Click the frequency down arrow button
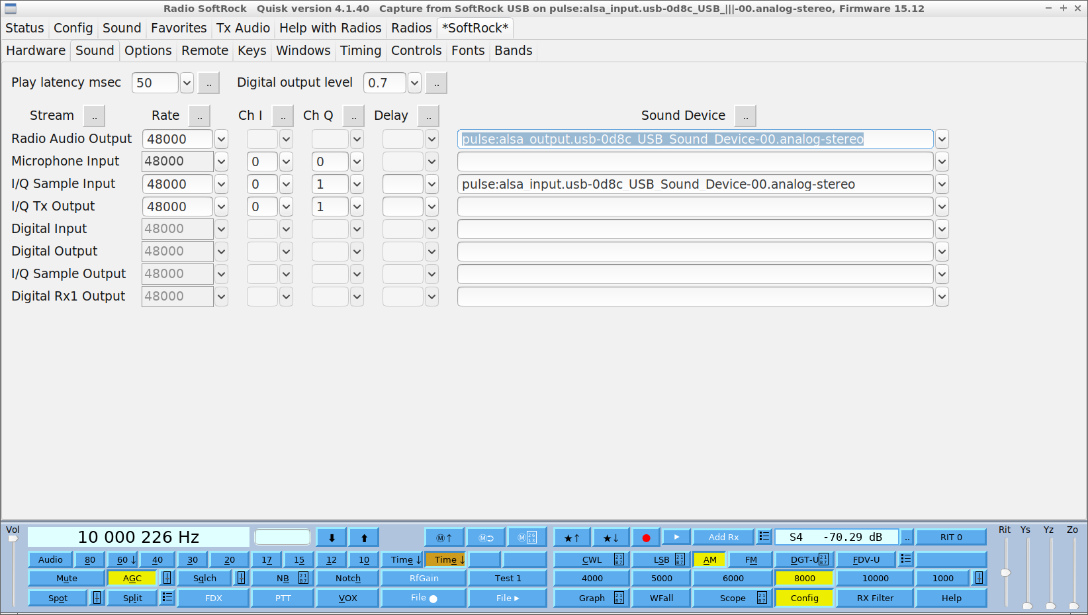 tap(332, 538)
